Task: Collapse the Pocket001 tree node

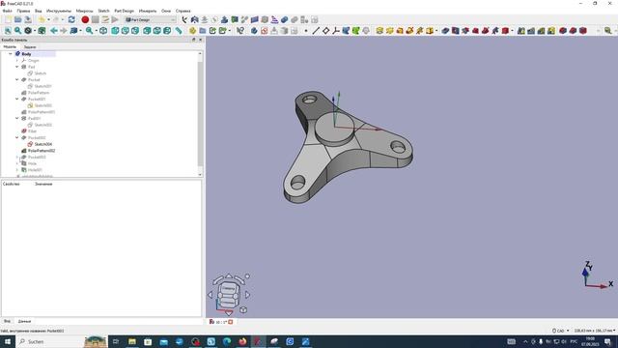Action: coord(17,99)
